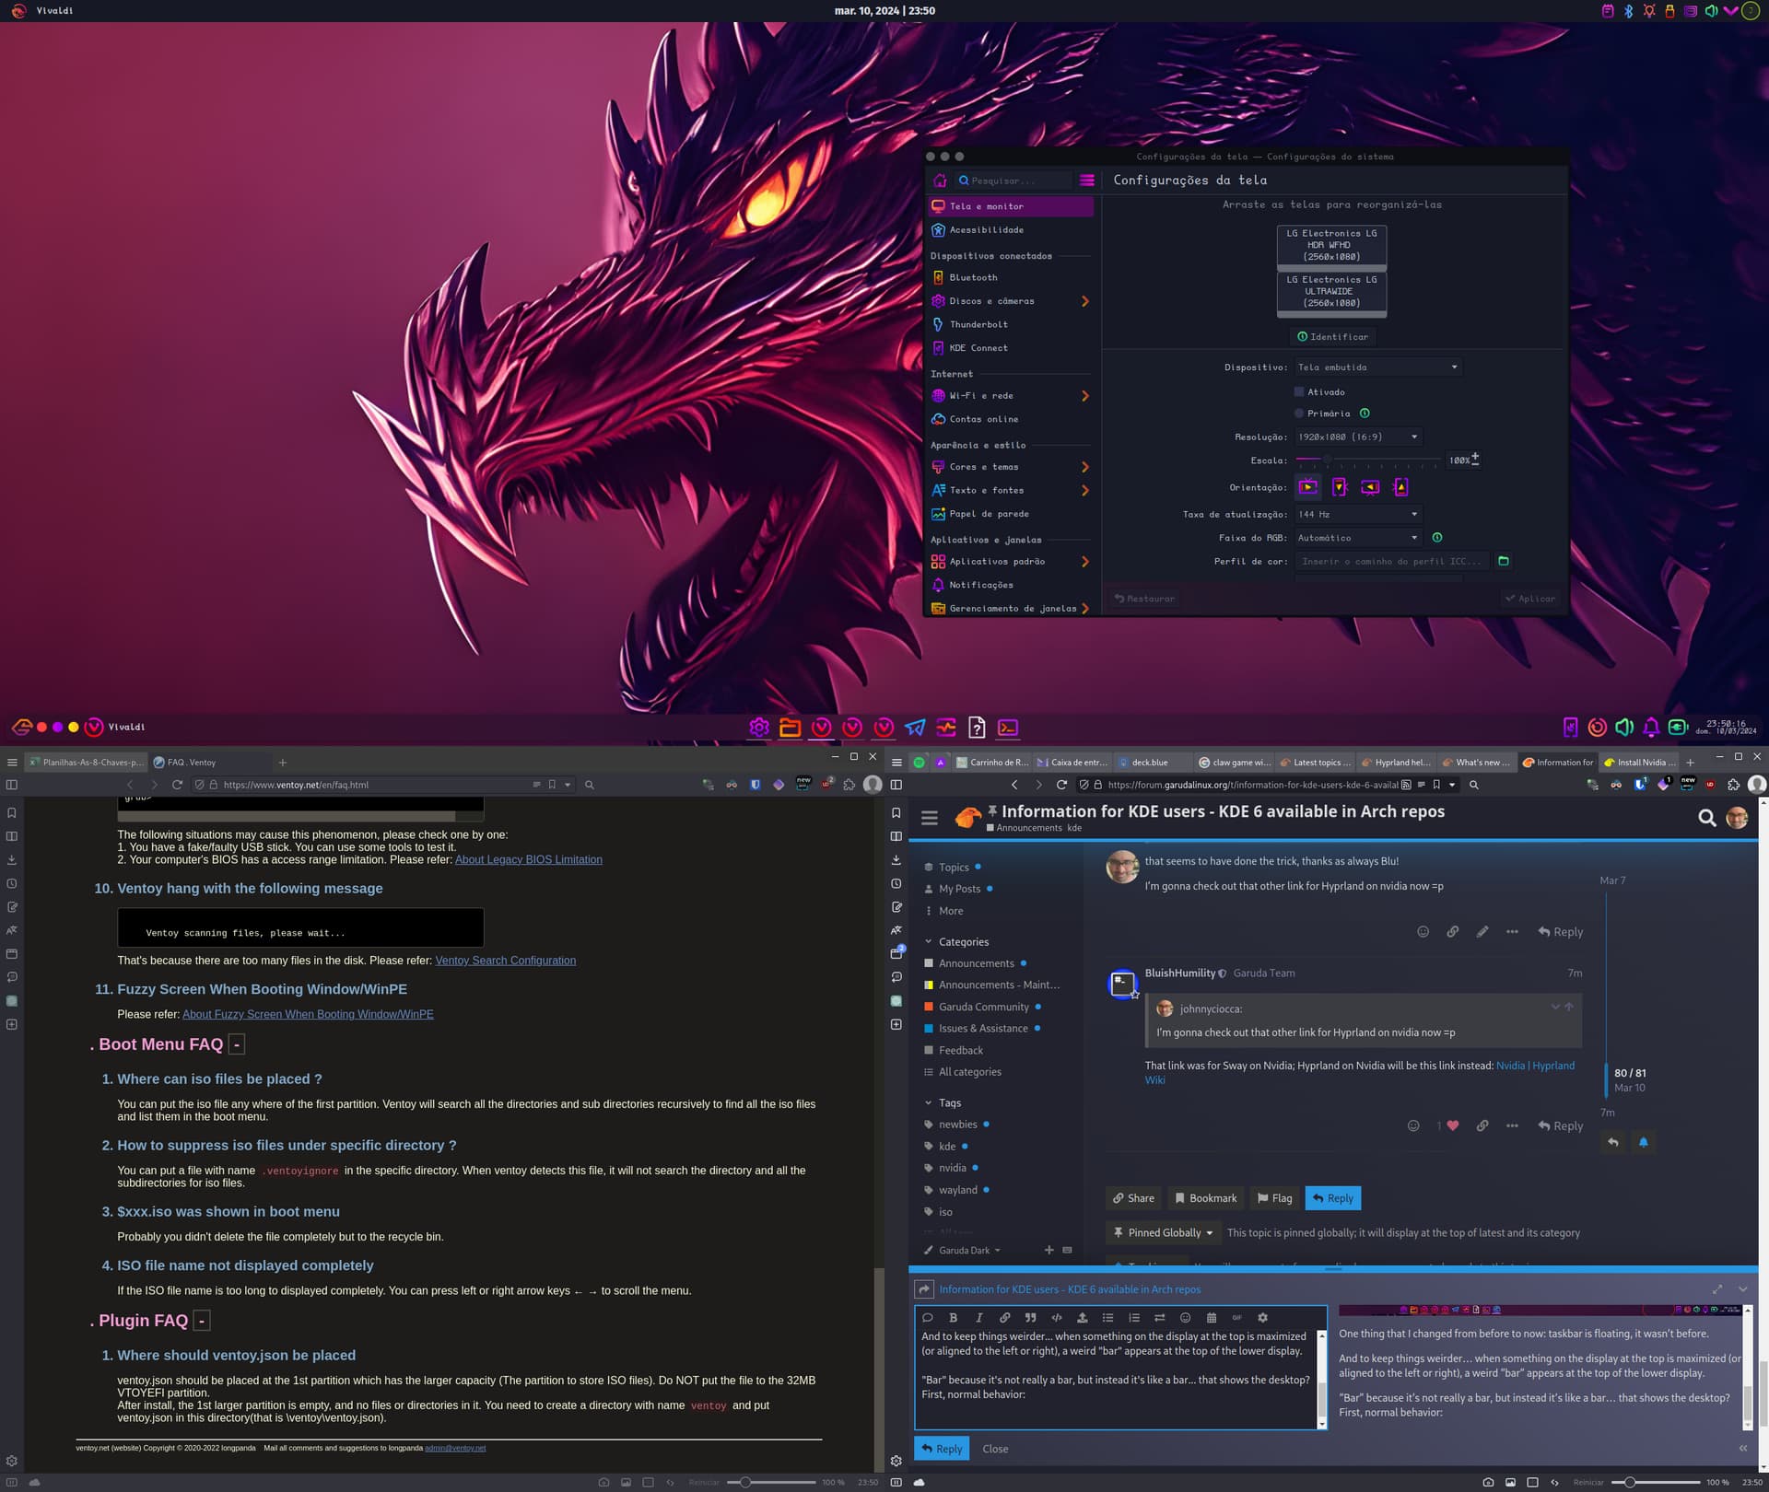Switch to the Hyprland hel... tab

tap(1396, 762)
